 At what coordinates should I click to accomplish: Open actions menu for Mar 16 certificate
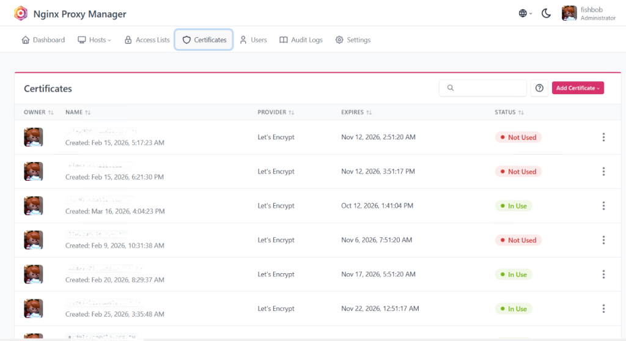click(x=603, y=205)
